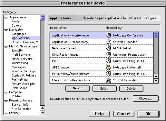Image resolution: width=166 pixels, height=121 pixels.
Task: Click the Edit... button
Action: [104, 89]
